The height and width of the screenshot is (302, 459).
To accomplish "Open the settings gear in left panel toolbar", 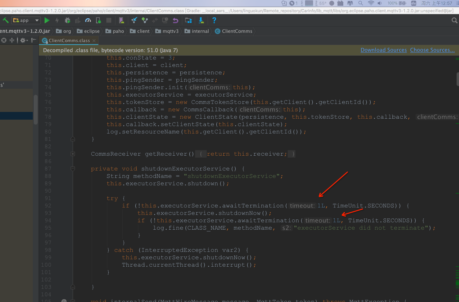I will click(x=23, y=40).
